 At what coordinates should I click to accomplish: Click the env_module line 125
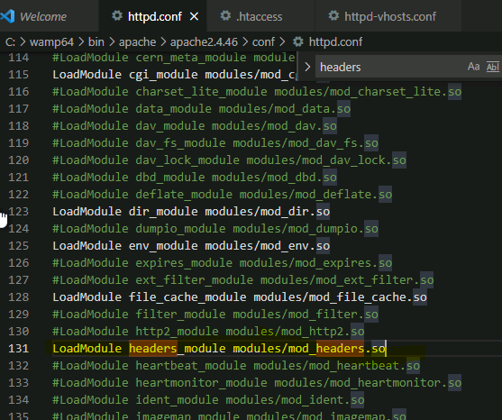[x=191, y=246]
